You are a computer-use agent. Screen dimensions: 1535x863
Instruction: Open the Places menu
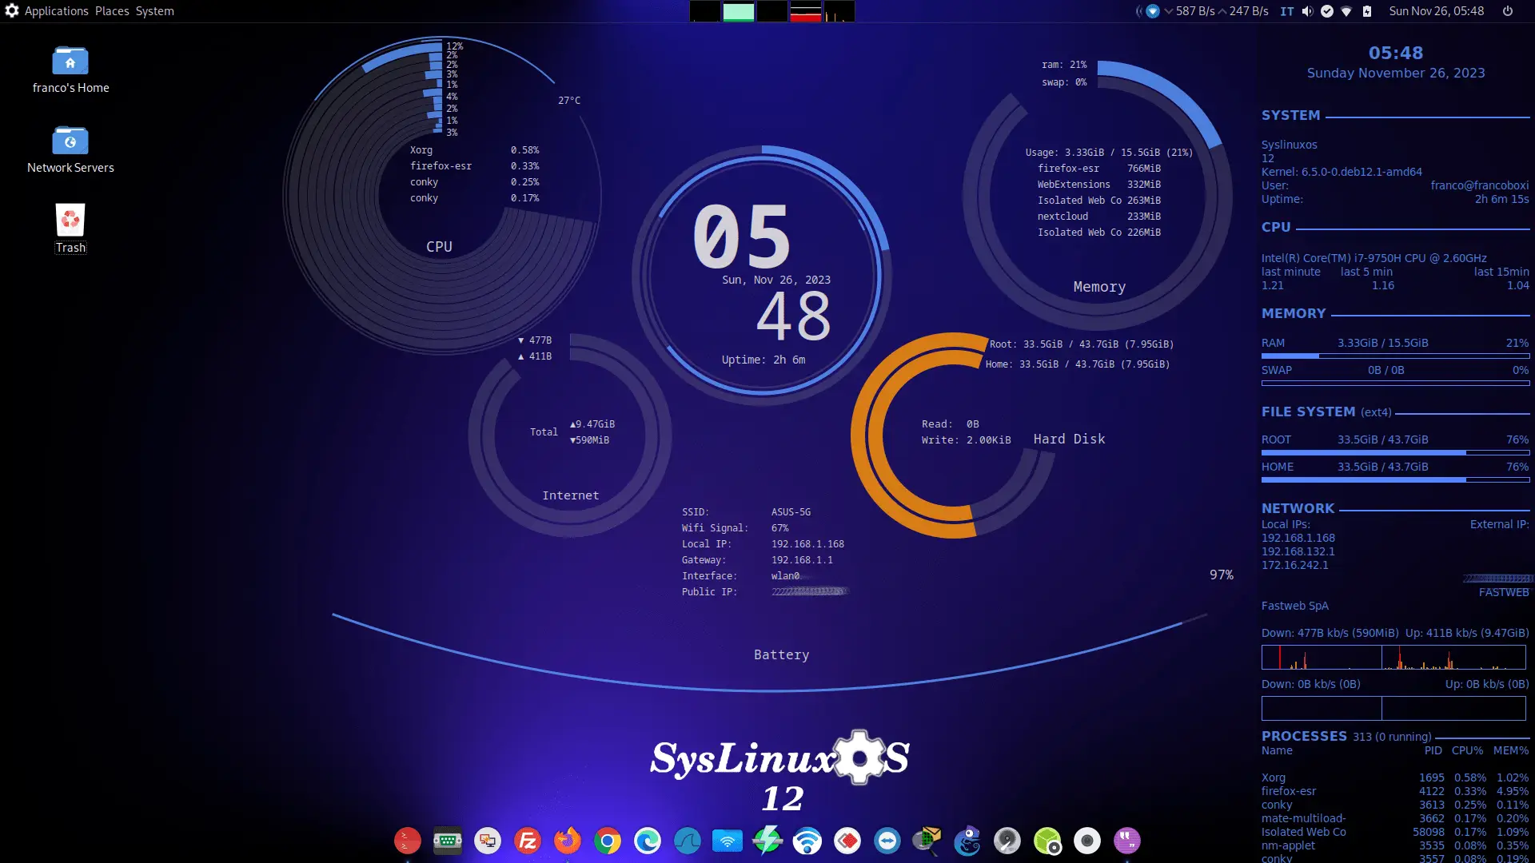(111, 10)
